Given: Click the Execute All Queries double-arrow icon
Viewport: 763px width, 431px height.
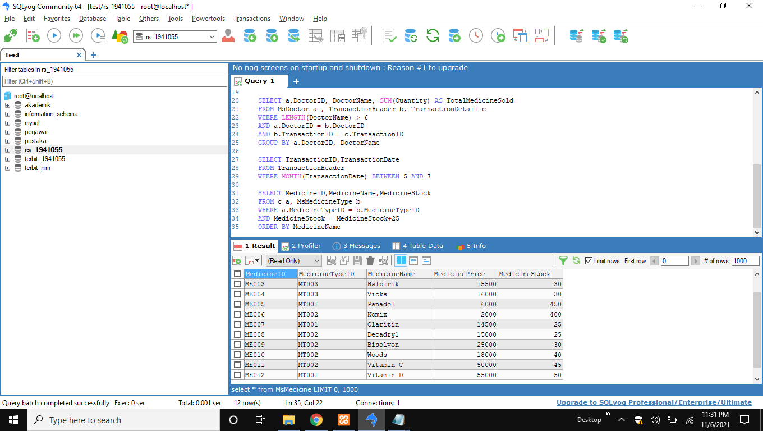Looking at the screenshot, I should [x=76, y=36].
